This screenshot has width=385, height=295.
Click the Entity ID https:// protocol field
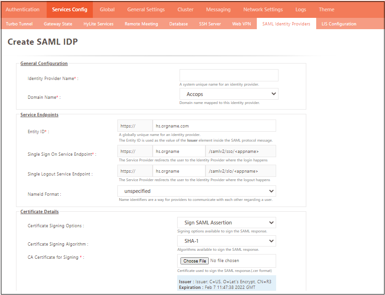[x=135, y=126]
